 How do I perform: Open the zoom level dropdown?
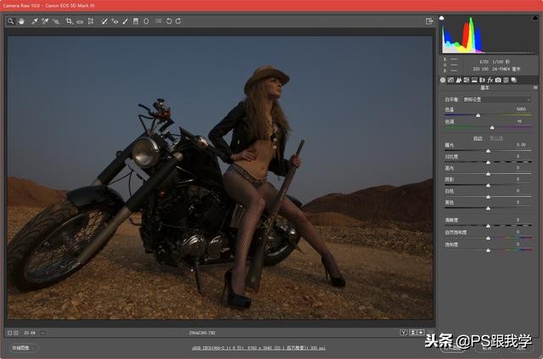click(x=42, y=332)
